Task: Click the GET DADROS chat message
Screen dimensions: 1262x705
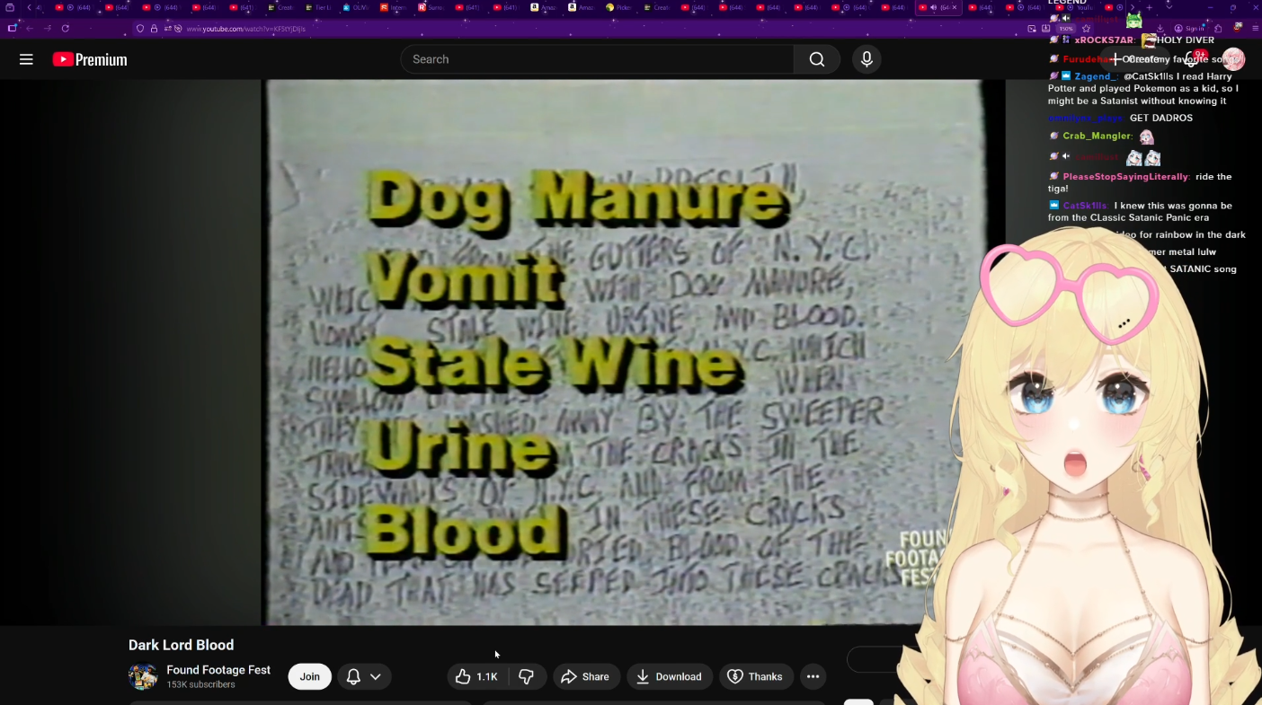Action: pyautogui.click(x=1161, y=118)
